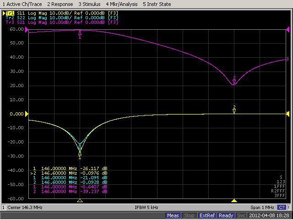Open the 1 Active Ch/Trace menu
Screen dimensions: 293x220
click(22, 4)
